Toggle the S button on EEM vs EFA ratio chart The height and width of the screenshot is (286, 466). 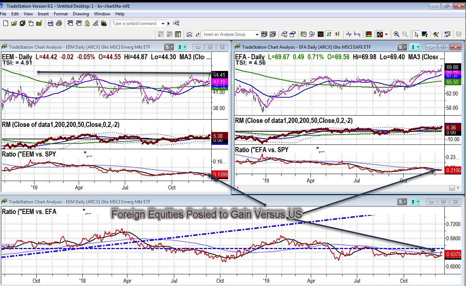point(402,202)
